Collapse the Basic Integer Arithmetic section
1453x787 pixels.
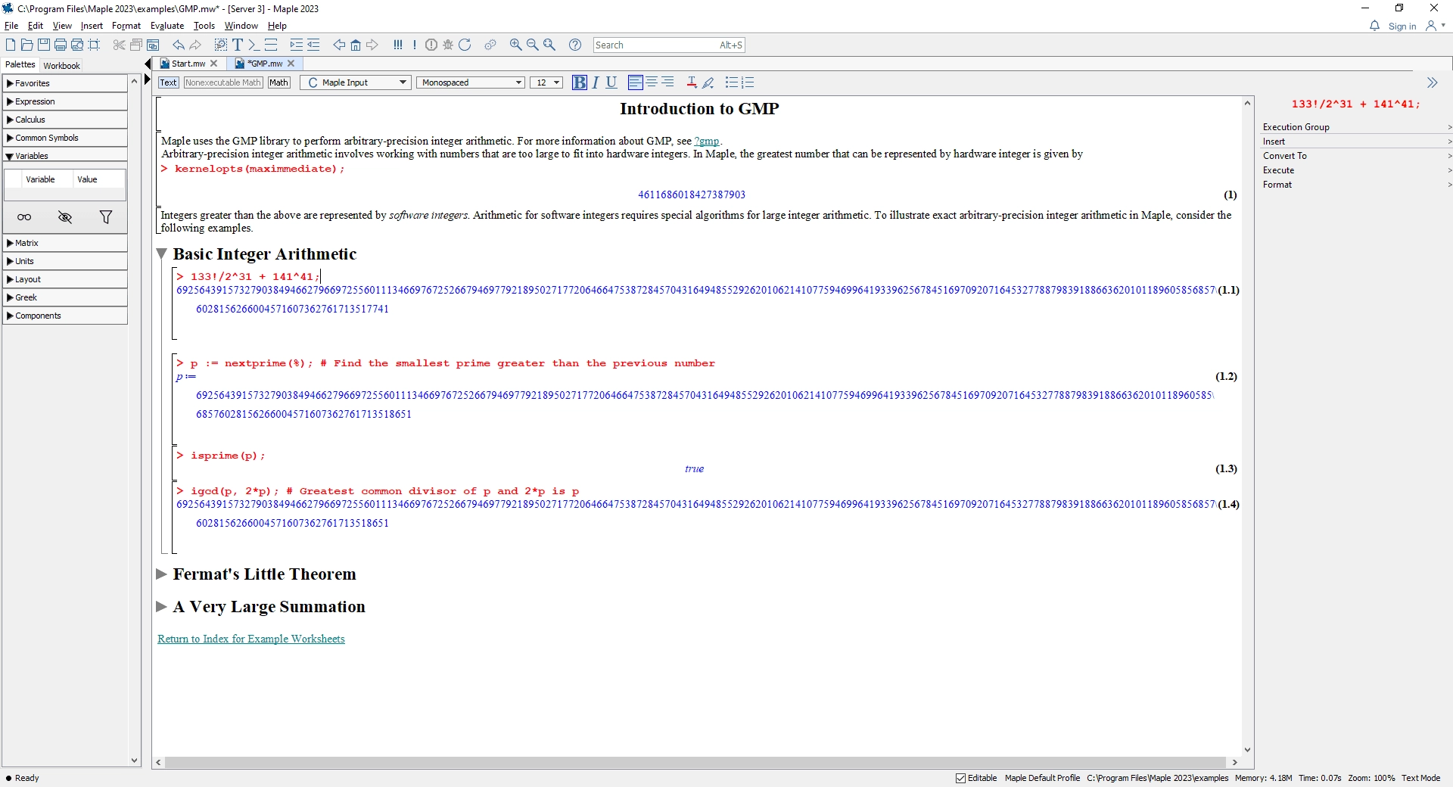tap(161, 254)
